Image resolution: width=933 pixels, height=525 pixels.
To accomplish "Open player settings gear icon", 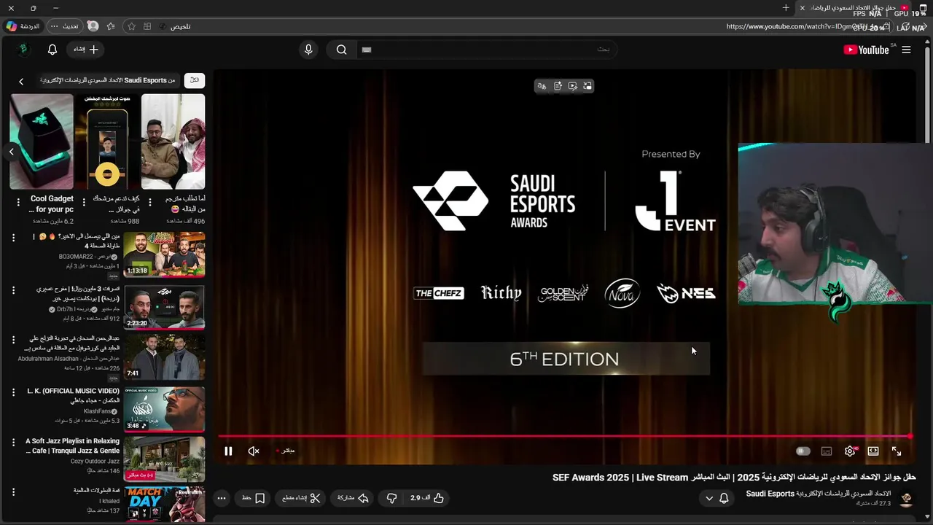I will 850,451.
